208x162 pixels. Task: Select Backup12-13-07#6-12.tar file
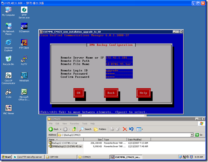pyautogui.click(x=63, y=143)
